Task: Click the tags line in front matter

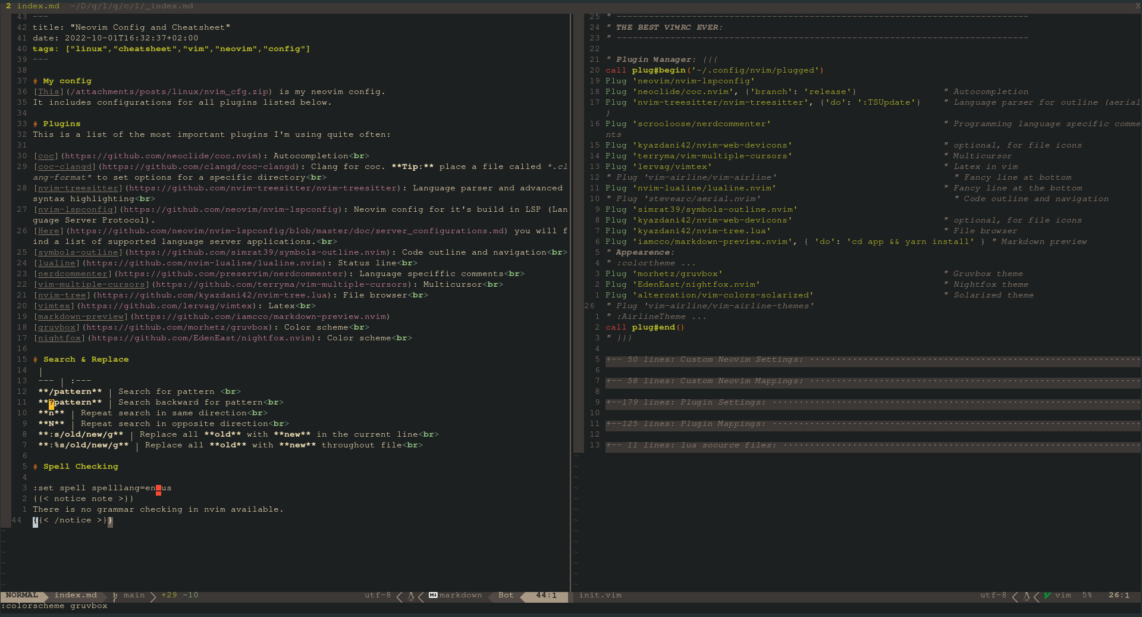Action: point(171,49)
